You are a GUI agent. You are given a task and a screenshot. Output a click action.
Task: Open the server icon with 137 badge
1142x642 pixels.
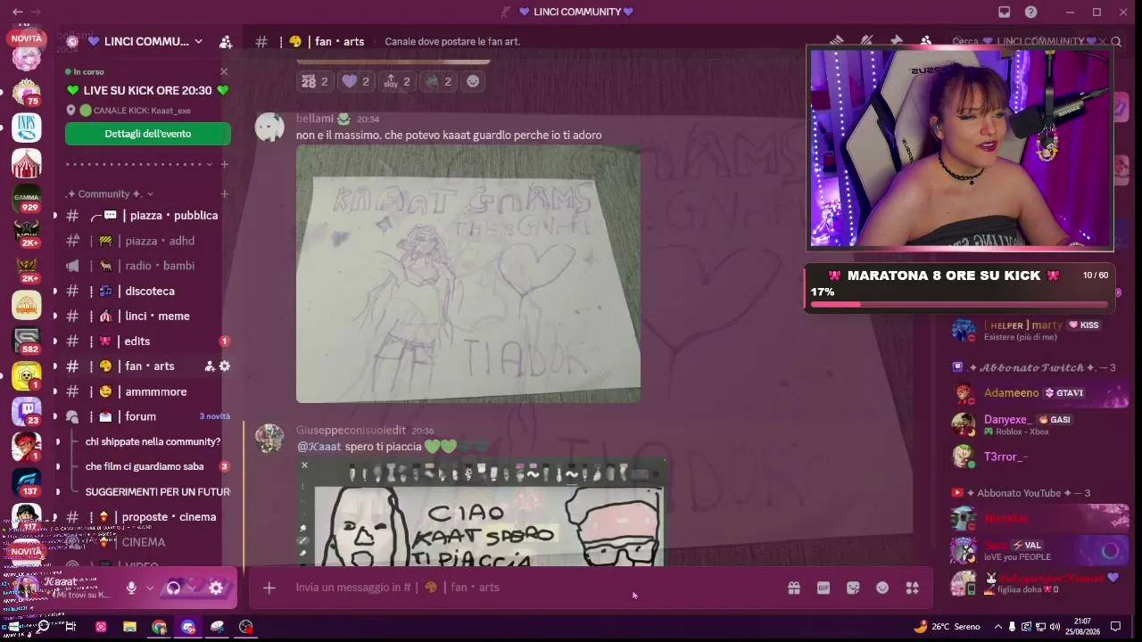click(x=27, y=481)
